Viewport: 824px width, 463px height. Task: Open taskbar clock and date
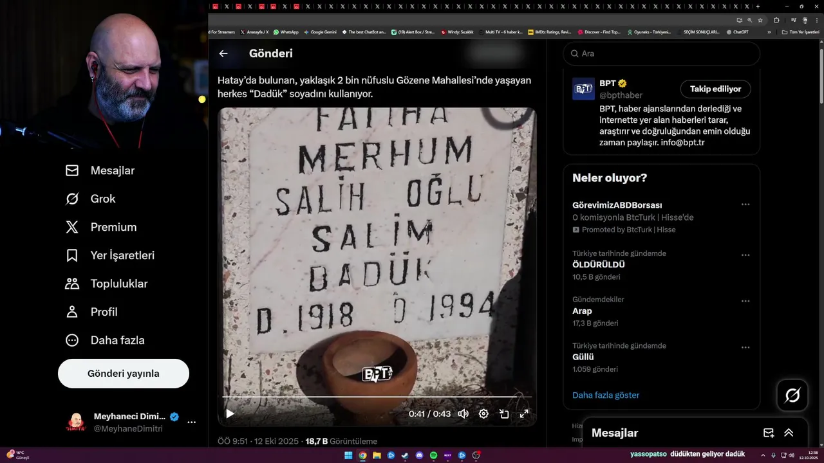[x=808, y=455]
